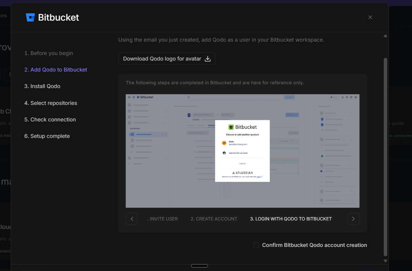The image size is (412, 271).
Task: Switch to 2. Create Account slide
Action: click(x=214, y=219)
